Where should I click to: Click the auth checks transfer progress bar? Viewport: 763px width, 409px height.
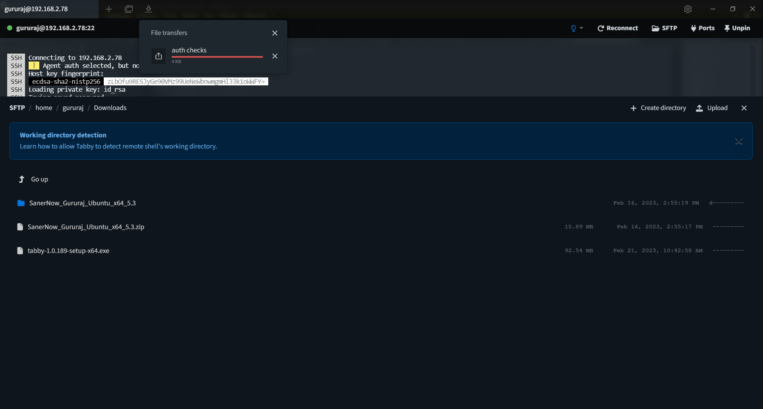click(217, 57)
